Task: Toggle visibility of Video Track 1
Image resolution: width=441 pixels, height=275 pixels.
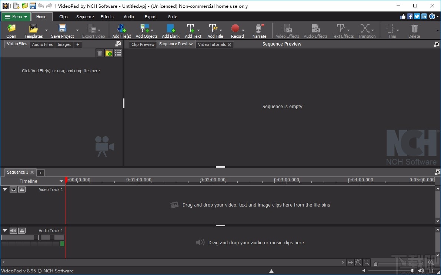Action: click(x=13, y=189)
